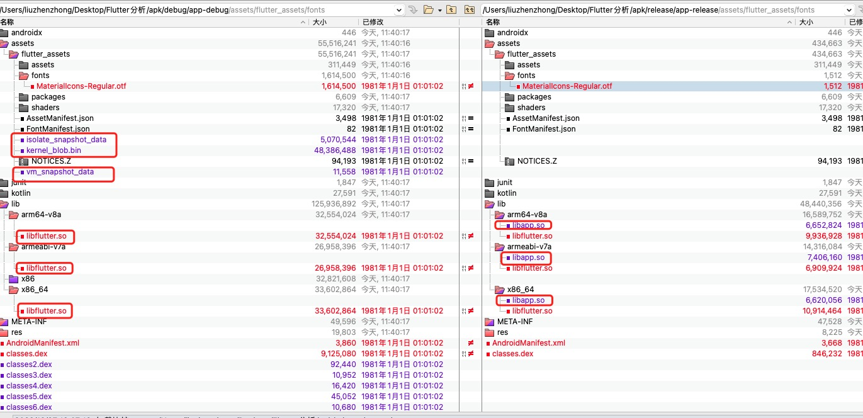Click the grey curved swap arrow icon
863x418 pixels.
pos(413,9)
